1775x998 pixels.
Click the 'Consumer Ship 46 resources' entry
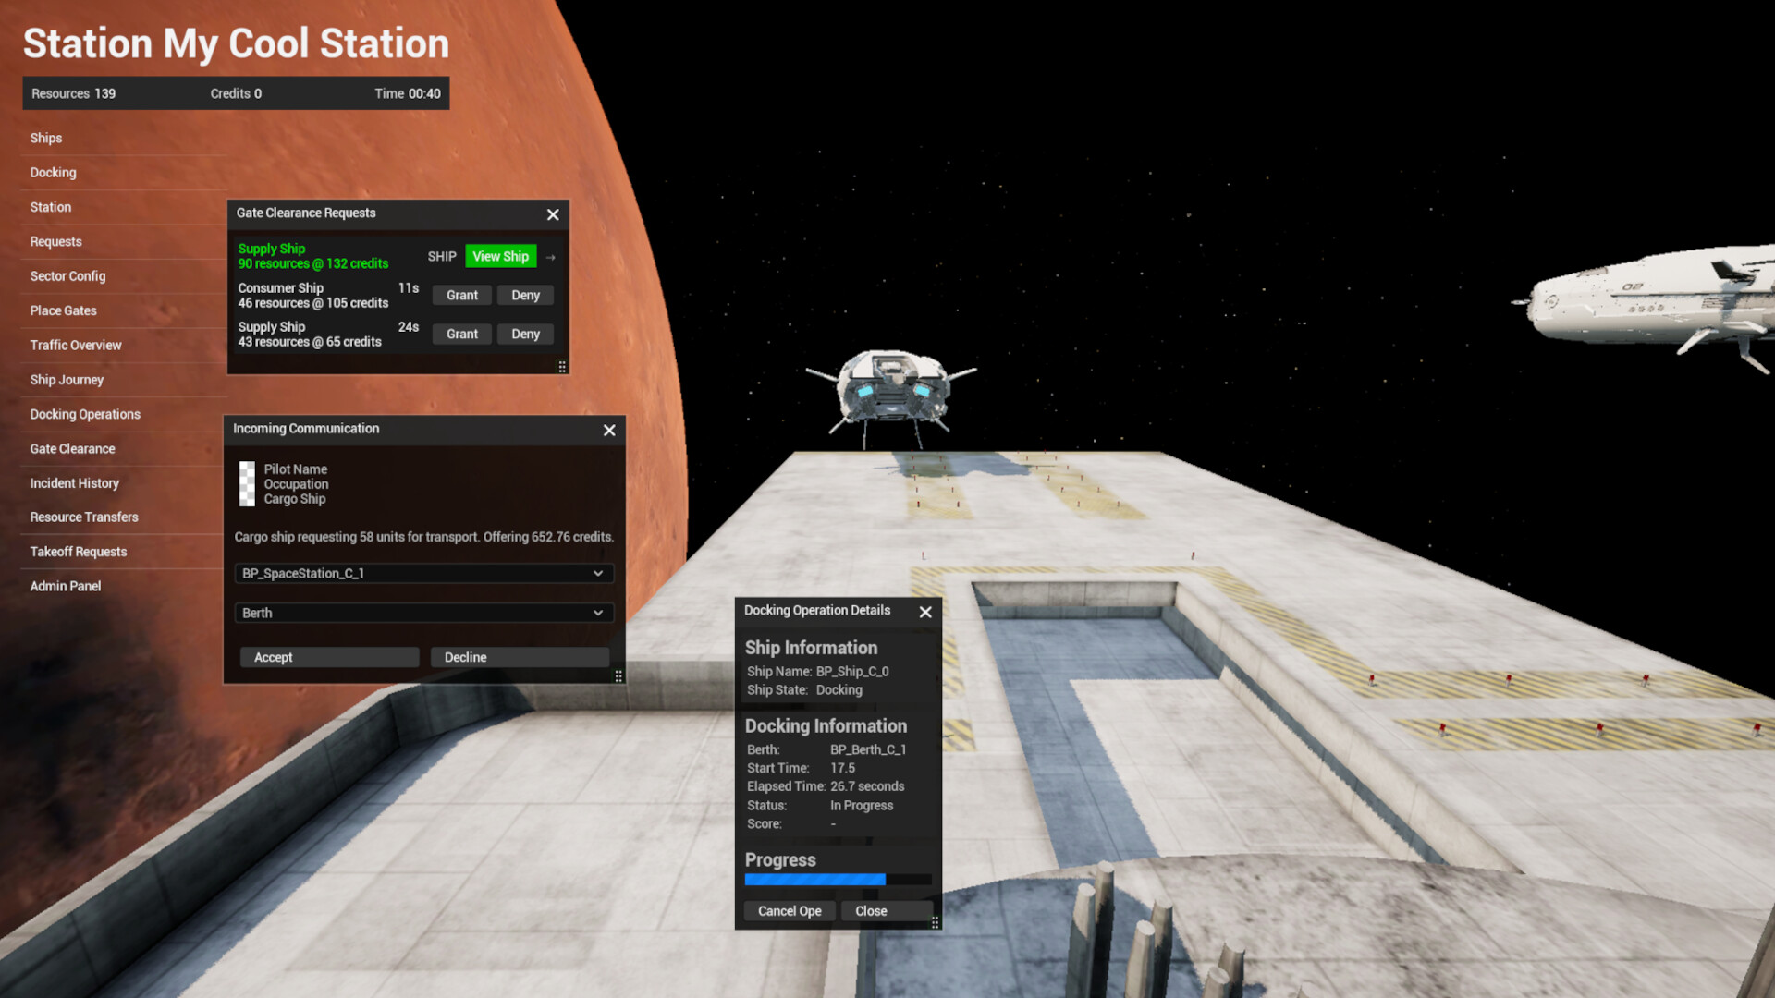tap(312, 296)
